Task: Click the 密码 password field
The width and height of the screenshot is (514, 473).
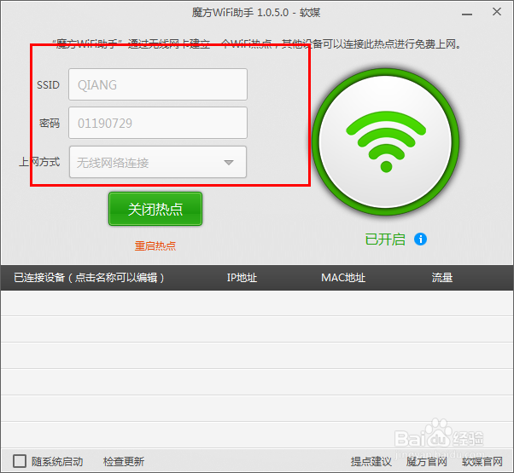Action: coord(158,123)
